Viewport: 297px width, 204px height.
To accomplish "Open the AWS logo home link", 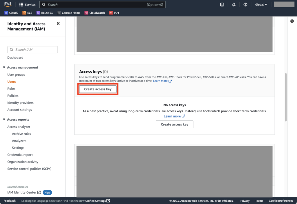I will pos(8,4).
